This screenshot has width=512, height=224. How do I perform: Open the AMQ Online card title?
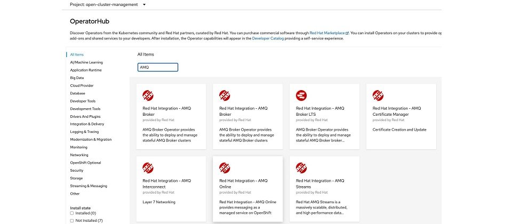point(243,184)
